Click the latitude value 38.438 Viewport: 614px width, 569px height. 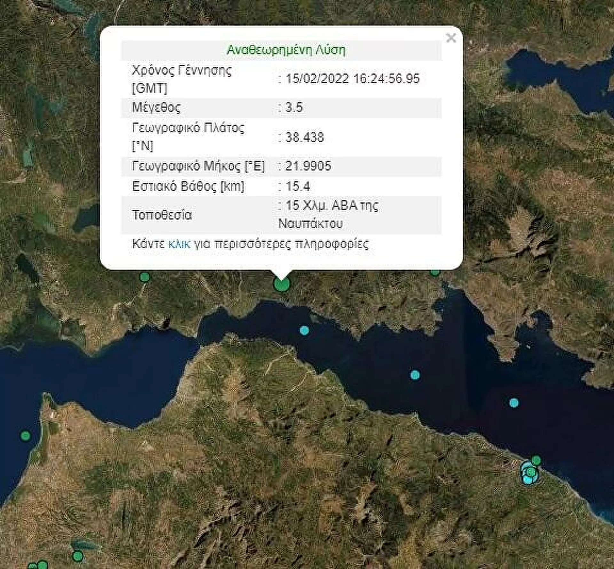click(x=304, y=137)
